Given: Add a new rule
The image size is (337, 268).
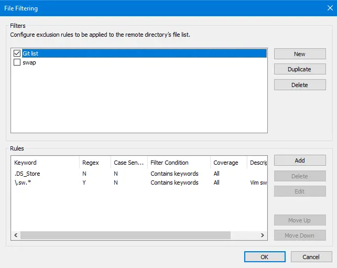Looking at the screenshot, I should tap(299, 160).
